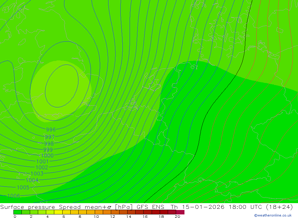Click the 1001 isobar label
298x218 pixels.
pyautogui.click(x=42, y=161)
